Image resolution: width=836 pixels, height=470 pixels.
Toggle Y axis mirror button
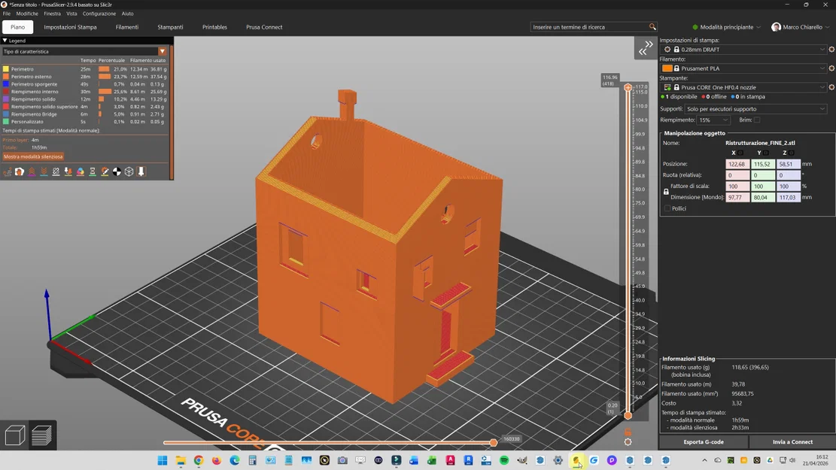766,153
